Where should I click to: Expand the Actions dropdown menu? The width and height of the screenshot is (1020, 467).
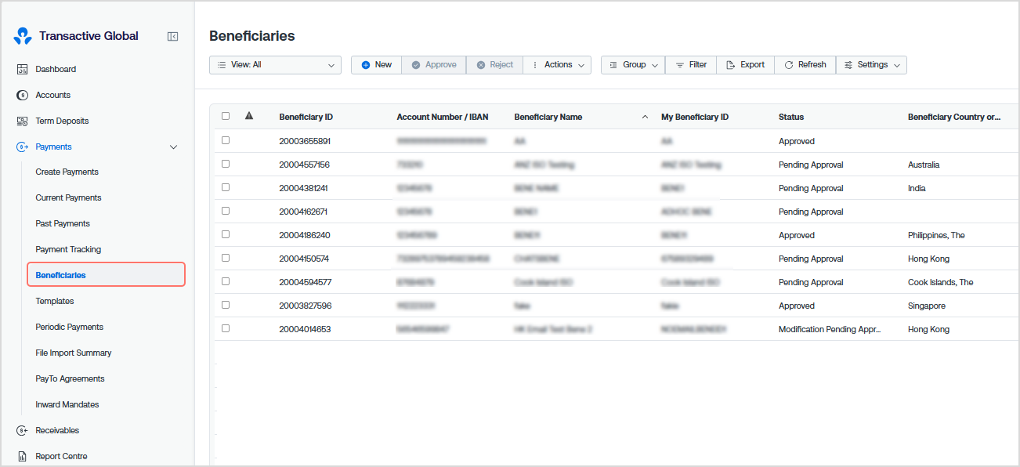[557, 65]
